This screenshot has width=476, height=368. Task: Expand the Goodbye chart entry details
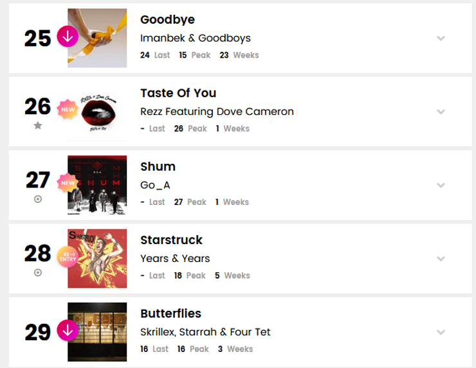click(x=441, y=39)
